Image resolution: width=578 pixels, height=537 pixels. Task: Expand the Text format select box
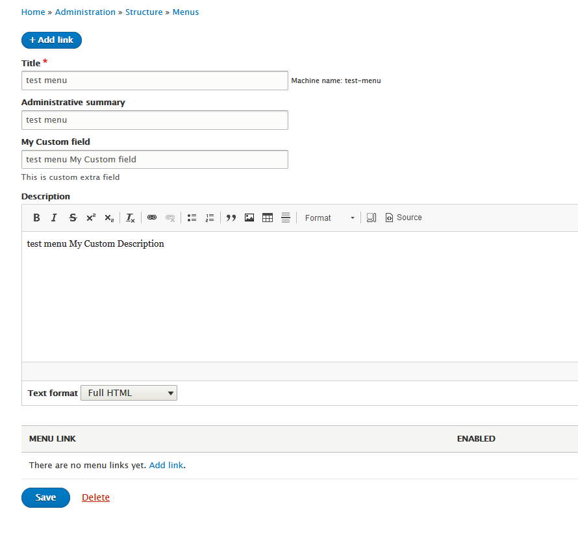129,393
